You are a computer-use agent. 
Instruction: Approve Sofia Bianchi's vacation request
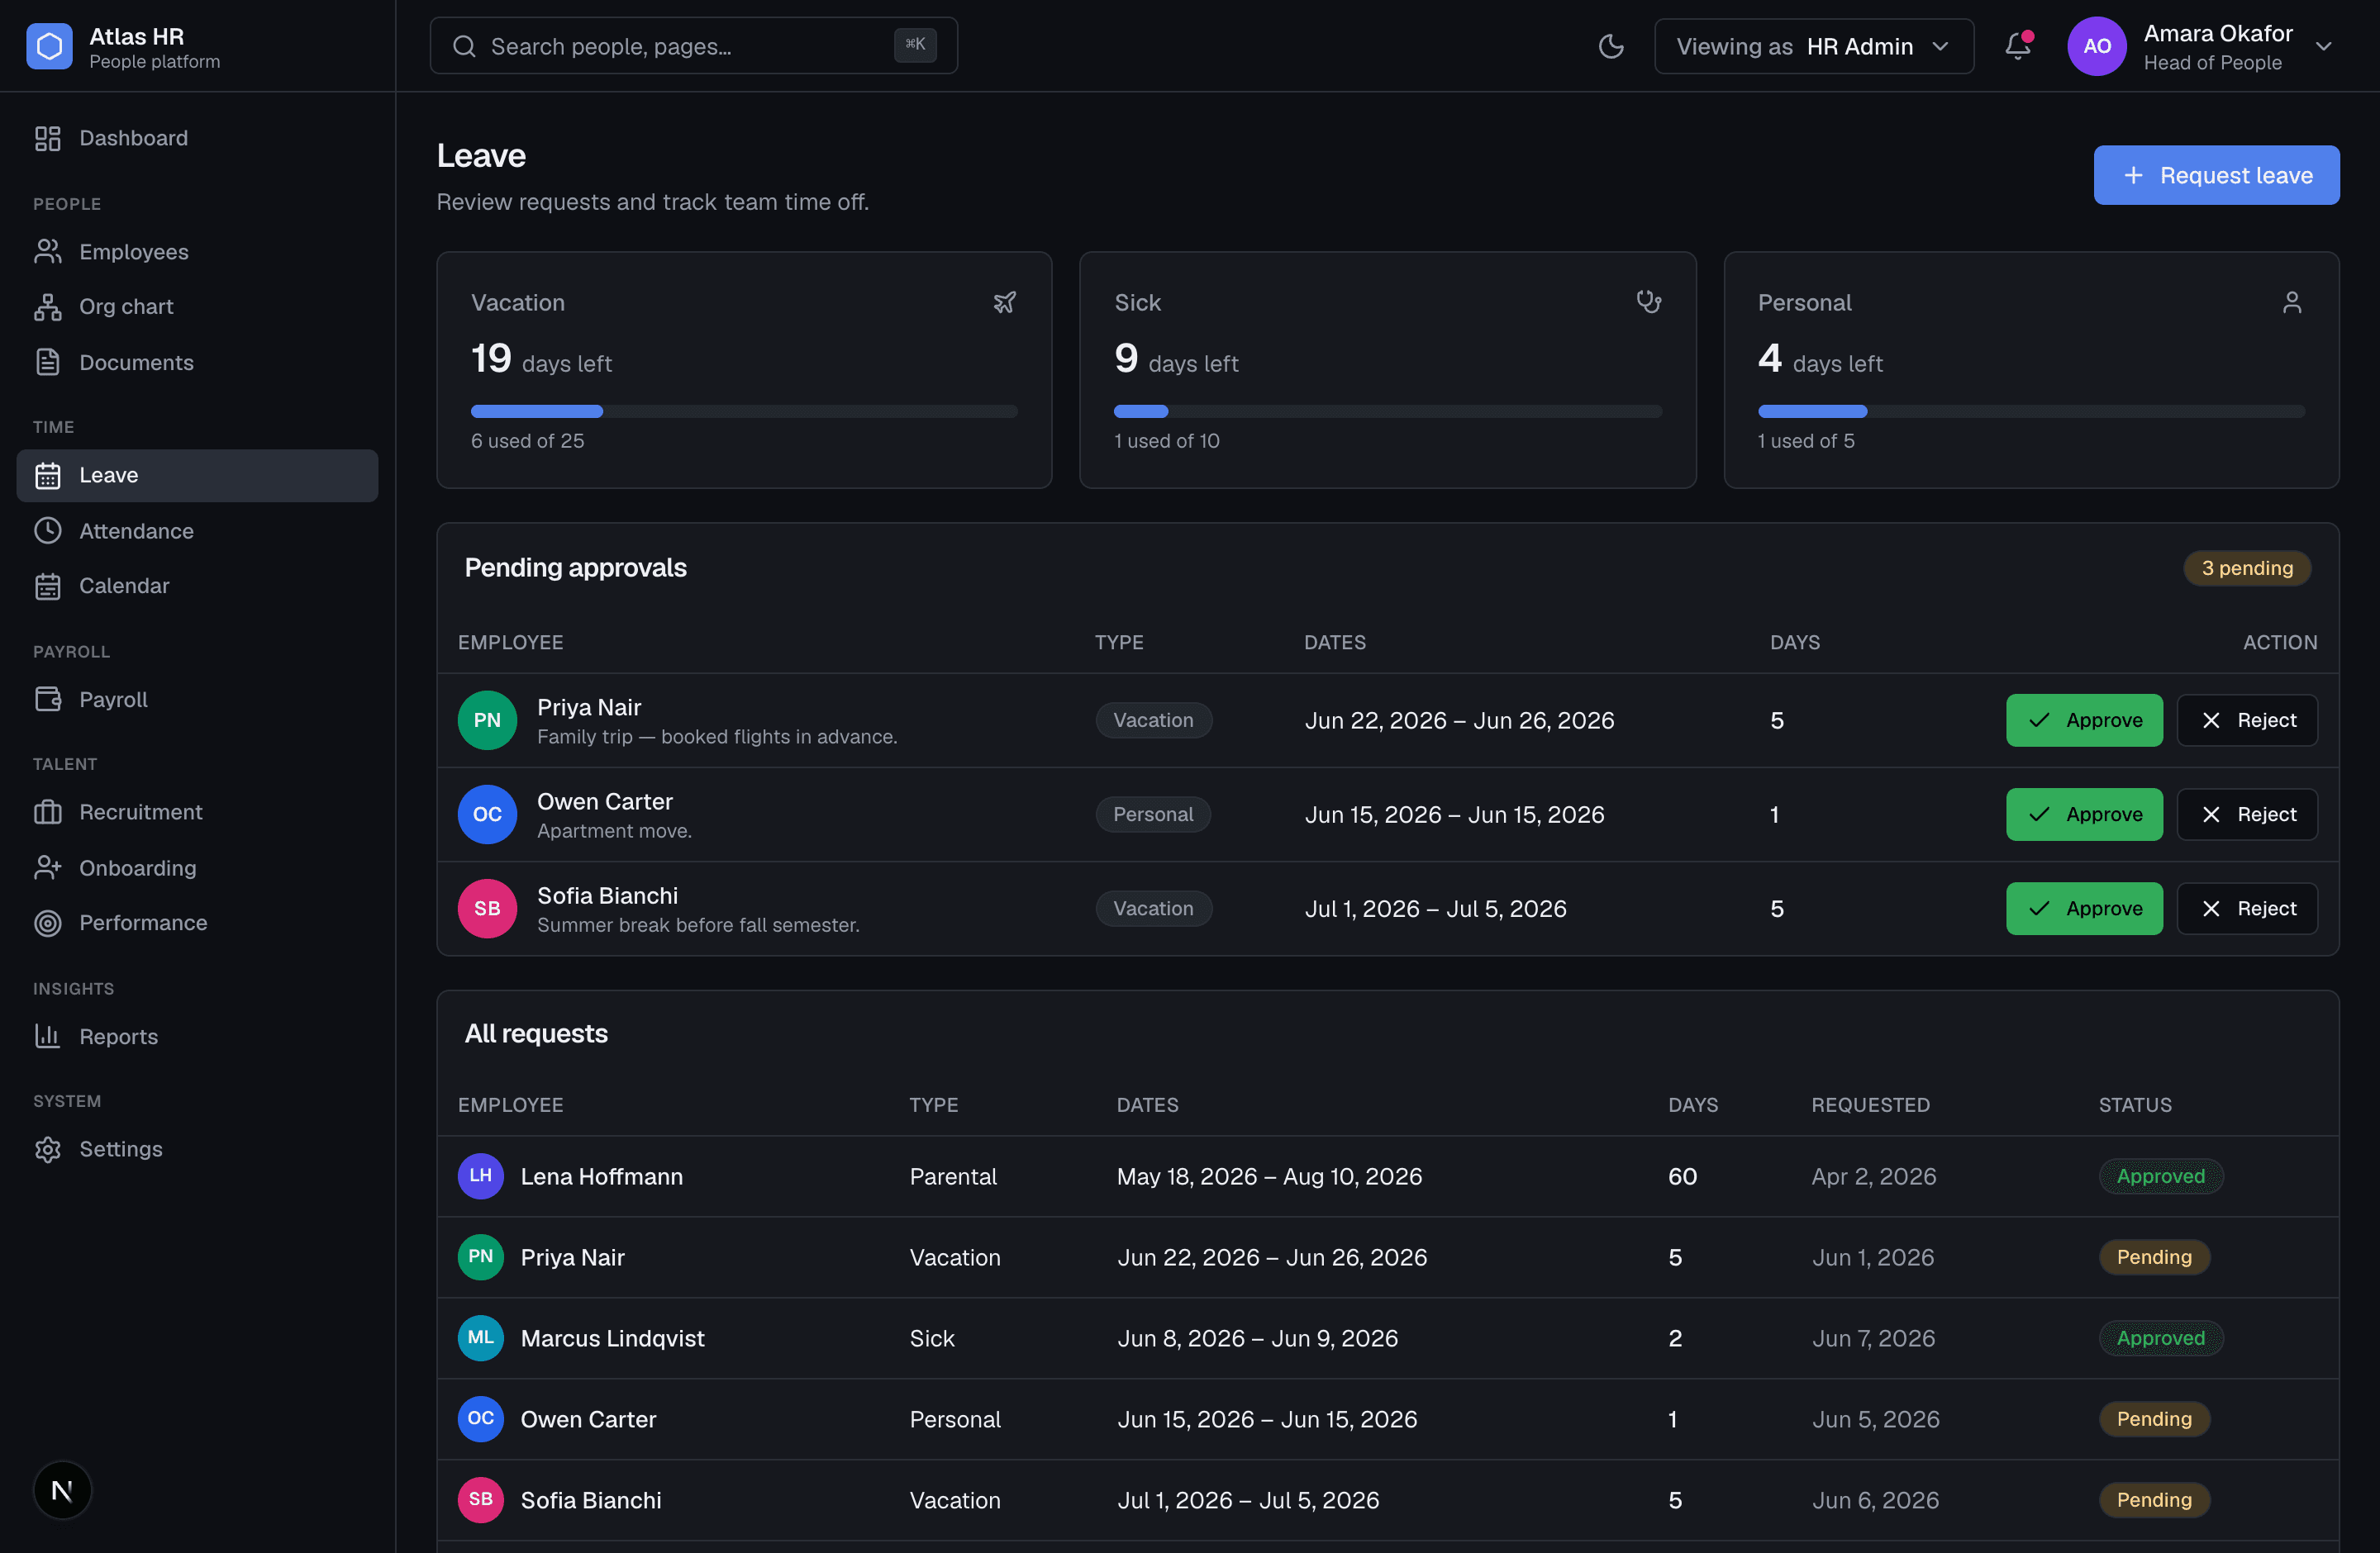point(2084,909)
